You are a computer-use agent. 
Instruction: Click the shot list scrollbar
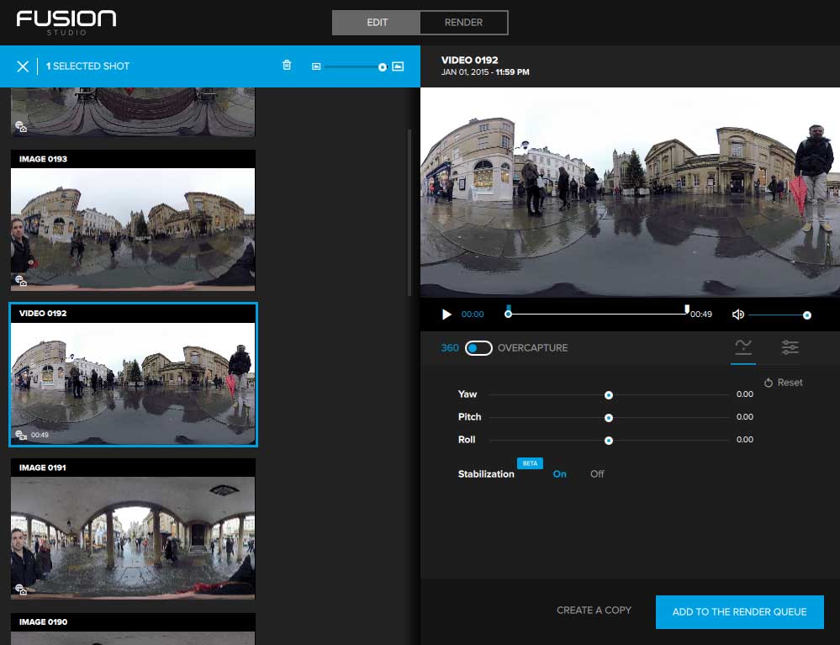click(x=409, y=212)
